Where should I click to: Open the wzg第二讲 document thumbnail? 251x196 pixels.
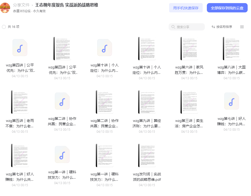(x=105, y=102)
